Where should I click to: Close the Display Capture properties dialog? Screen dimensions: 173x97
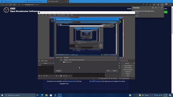117,19
